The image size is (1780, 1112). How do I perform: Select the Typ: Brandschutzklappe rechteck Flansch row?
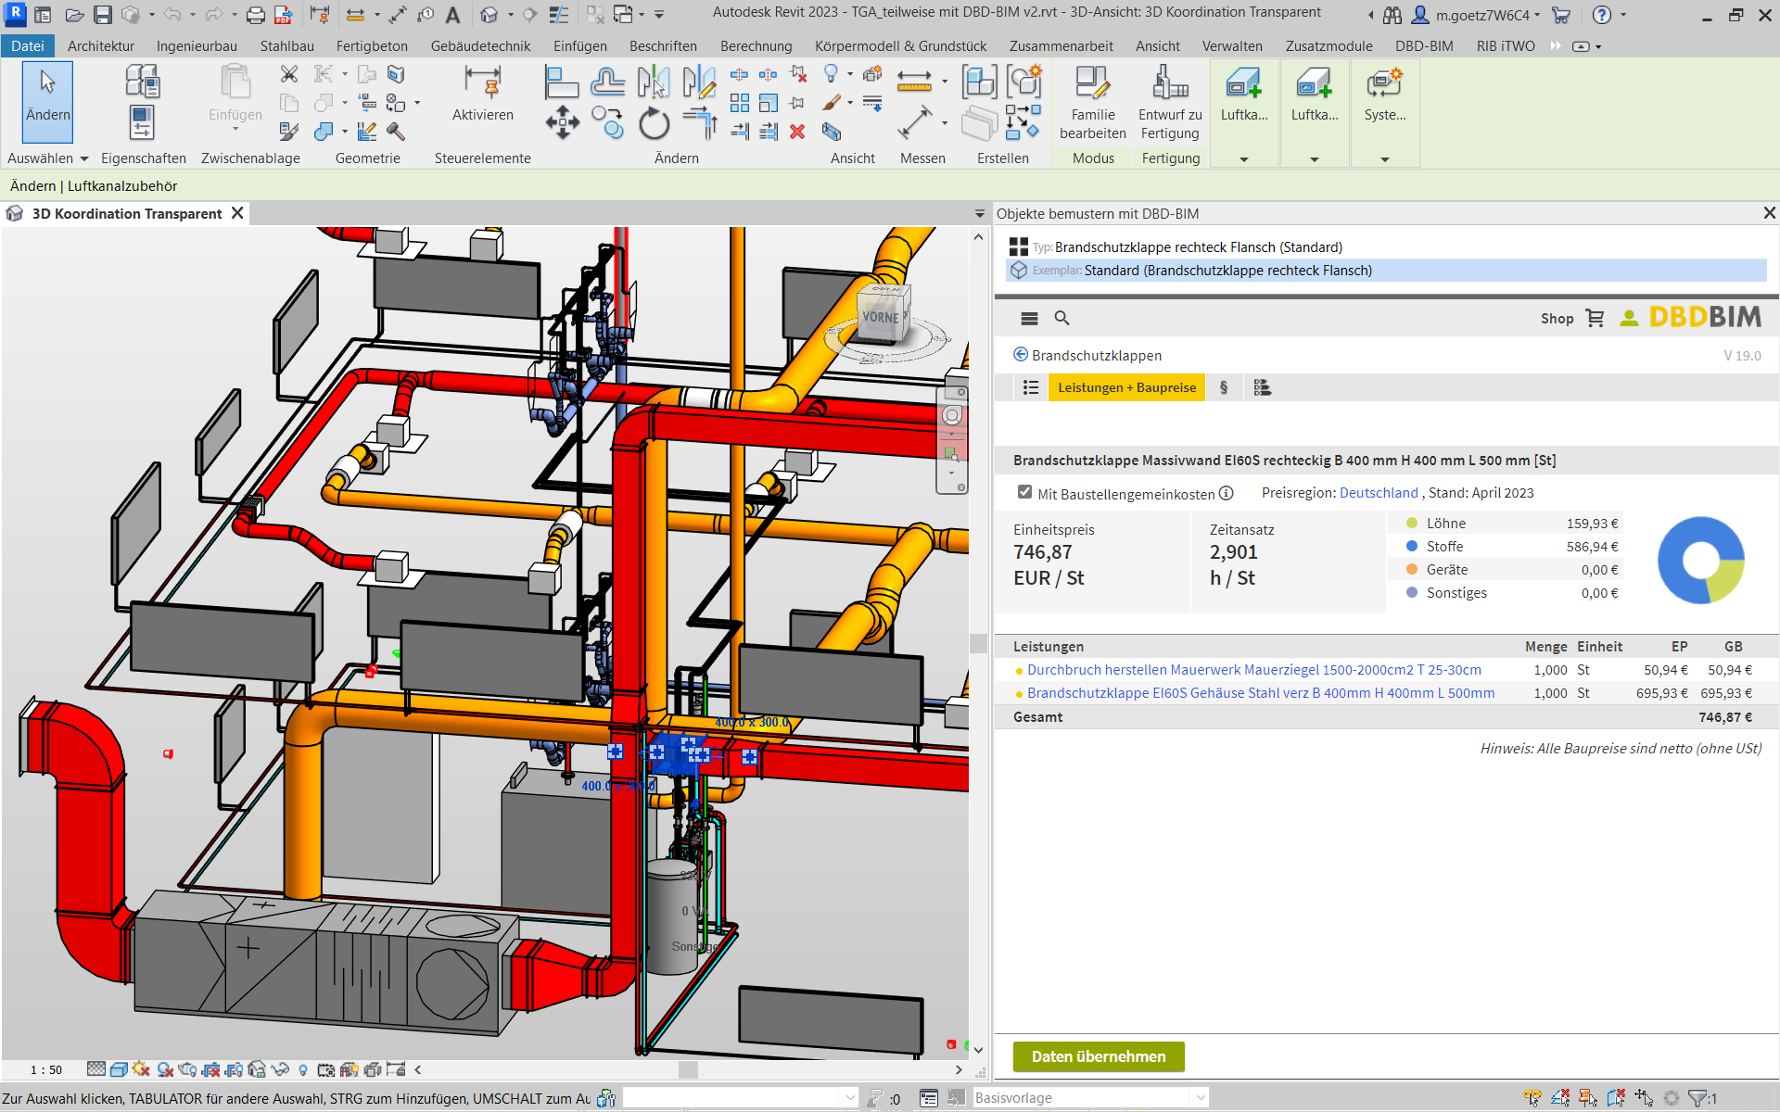click(1386, 247)
